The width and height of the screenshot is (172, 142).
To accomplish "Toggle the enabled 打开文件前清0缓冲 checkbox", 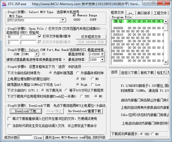I will (40, 36).
